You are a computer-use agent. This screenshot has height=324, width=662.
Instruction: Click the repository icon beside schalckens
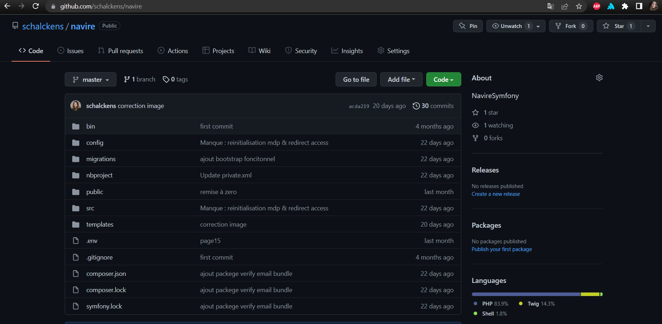[x=15, y=25]
